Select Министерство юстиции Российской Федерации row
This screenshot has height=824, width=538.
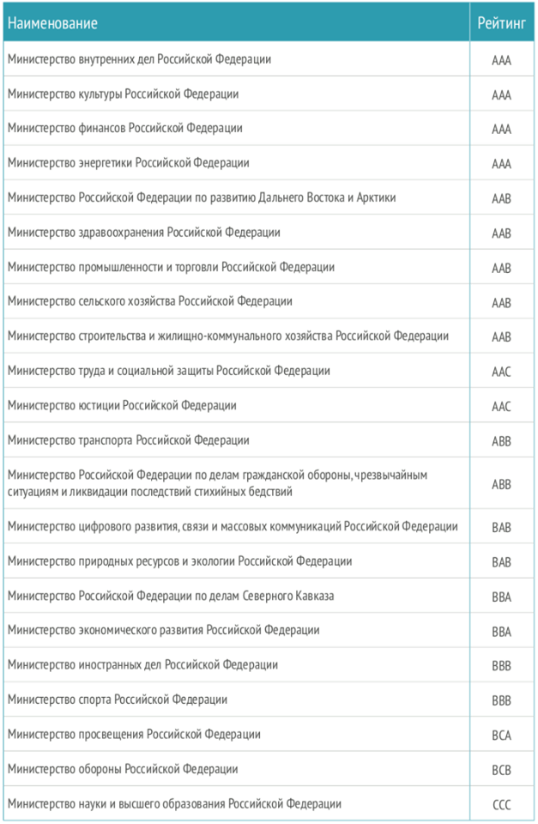pyautogui.click(x=269, y=406)
